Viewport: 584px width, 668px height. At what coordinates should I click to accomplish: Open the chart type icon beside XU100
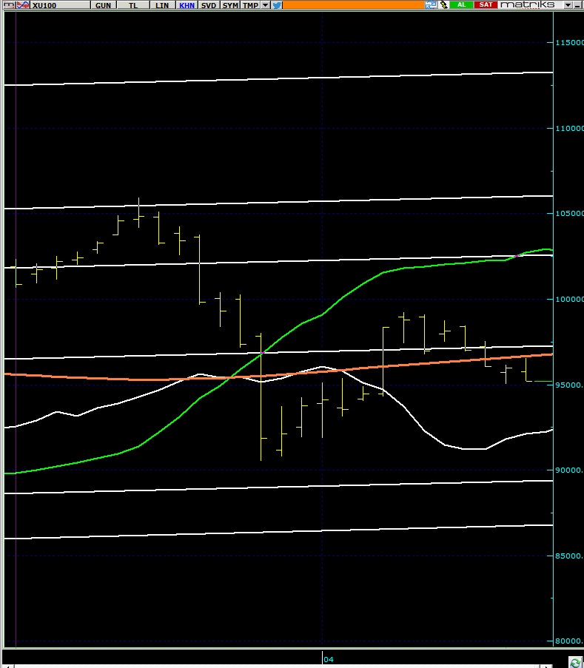coord(23,5)
